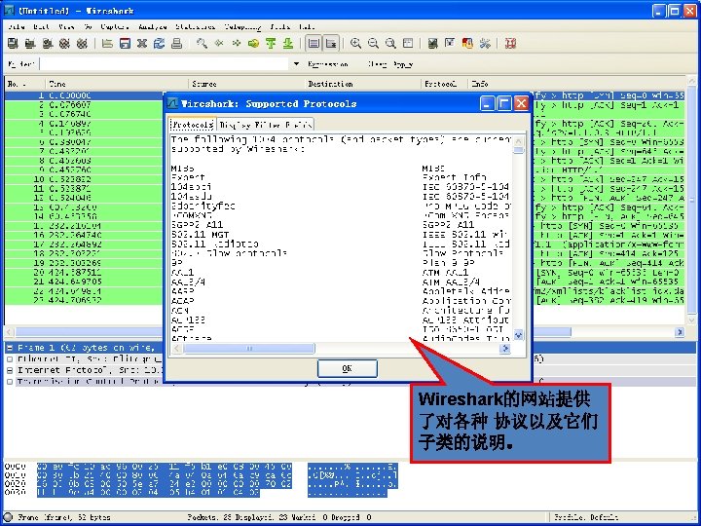Click the go to packet number icon
This screenshot has width=701, height=526.
(253, 44)
